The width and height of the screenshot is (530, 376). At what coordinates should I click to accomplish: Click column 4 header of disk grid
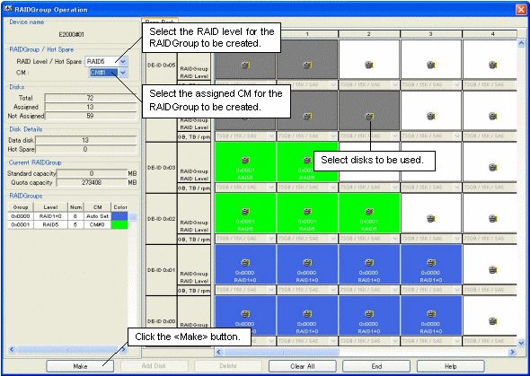click(490, 34)
